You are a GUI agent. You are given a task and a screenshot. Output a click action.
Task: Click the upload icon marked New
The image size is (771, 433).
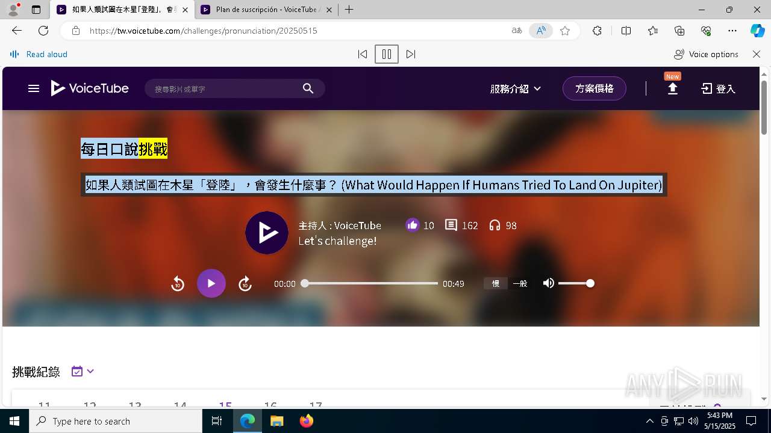[x=673, y=88]
